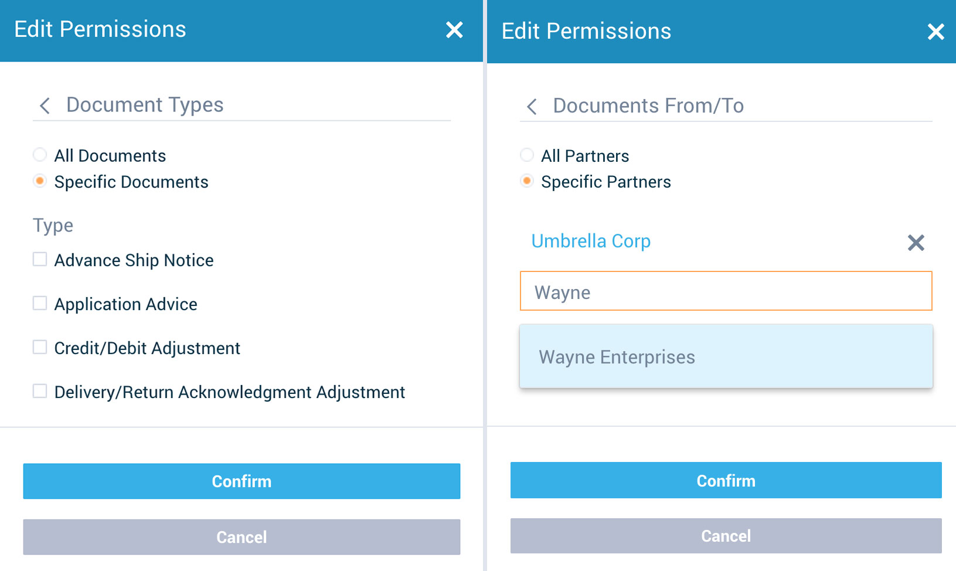Choose the Specific Partners option
Screen dimensions: 956x571
(x=526, y=181)
